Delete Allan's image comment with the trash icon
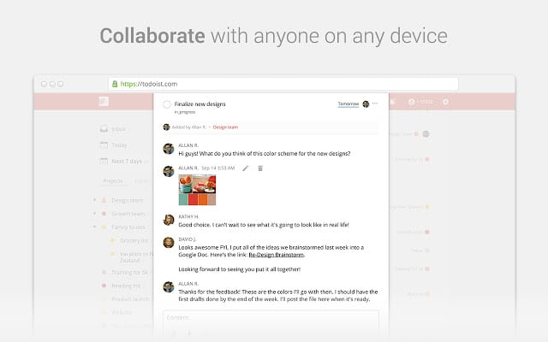Viewport: 548px width, 342px height. pos(260,168)
